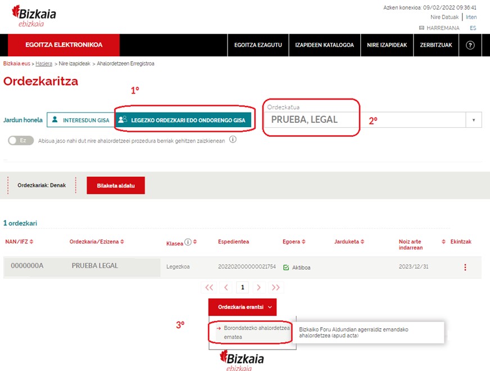Sort by the Egoera column
Screen dimensions: 490x371
coord(303,242)
